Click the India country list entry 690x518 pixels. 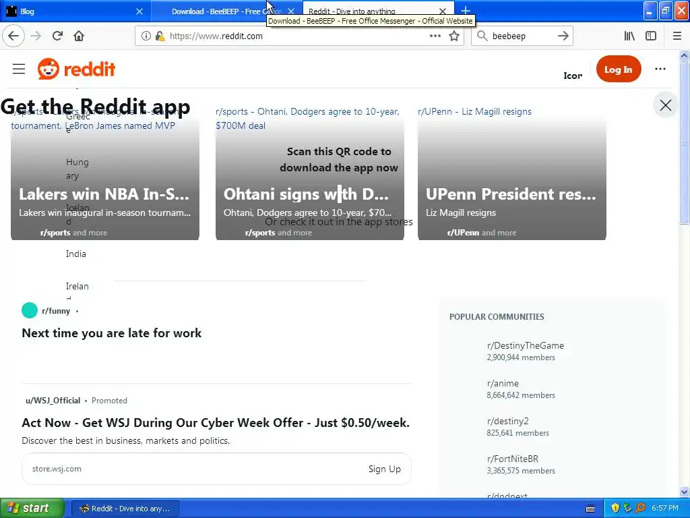tap(75, 254)
